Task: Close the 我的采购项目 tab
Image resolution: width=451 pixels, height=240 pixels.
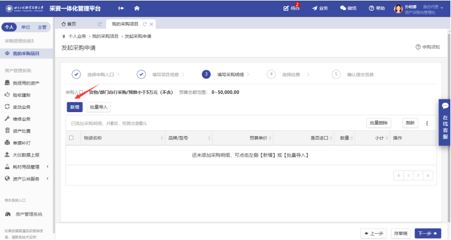Action: (x=151, y=24)
